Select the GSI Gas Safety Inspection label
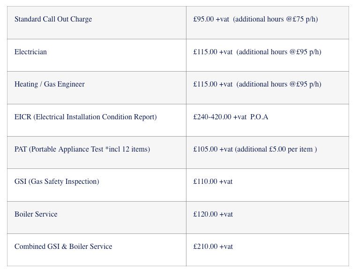 (57, 182)
